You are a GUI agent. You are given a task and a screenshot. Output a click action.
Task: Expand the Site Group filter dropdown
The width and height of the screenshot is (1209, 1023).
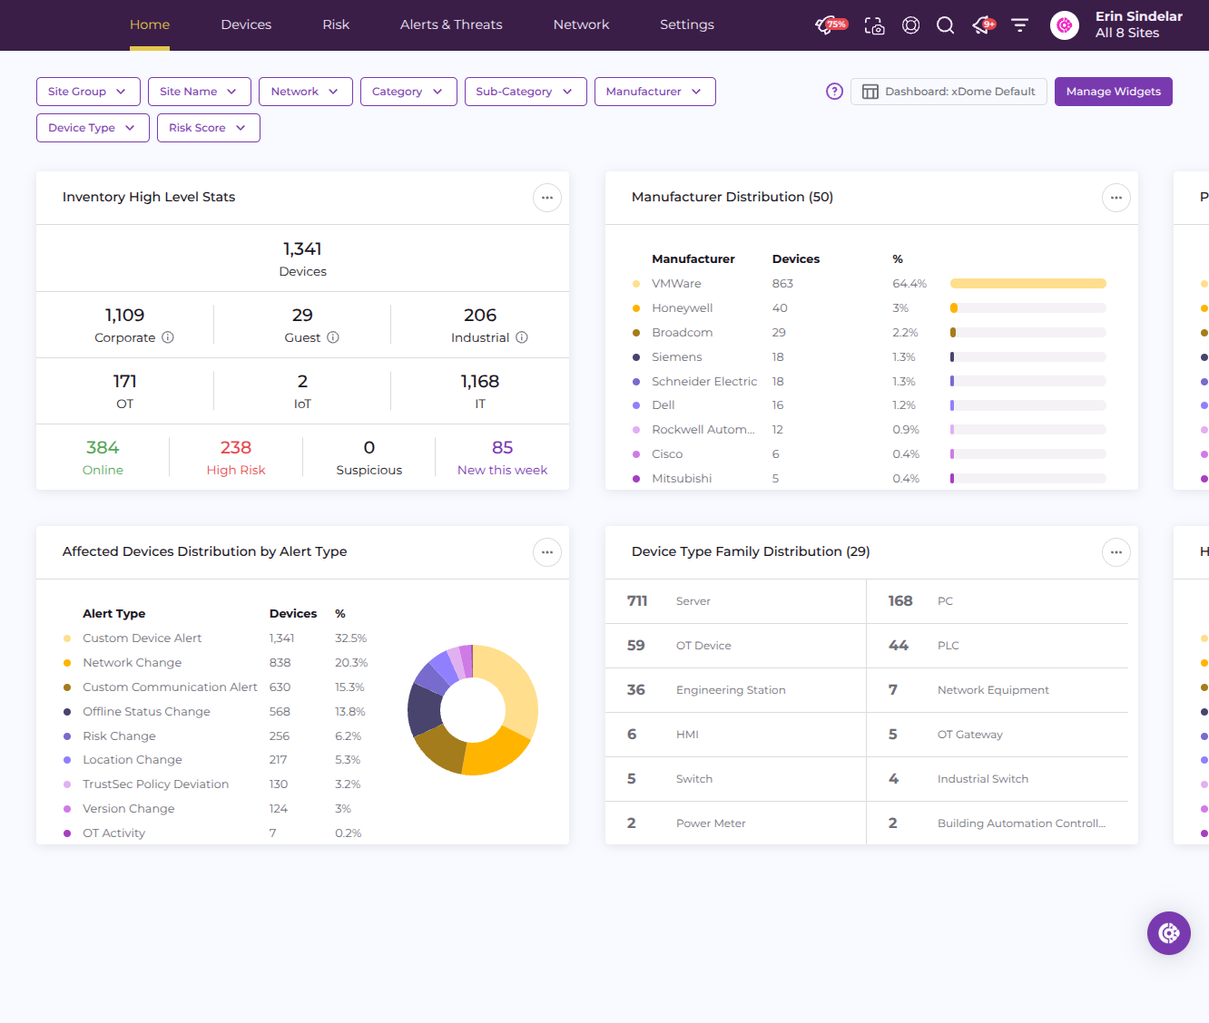88,92
